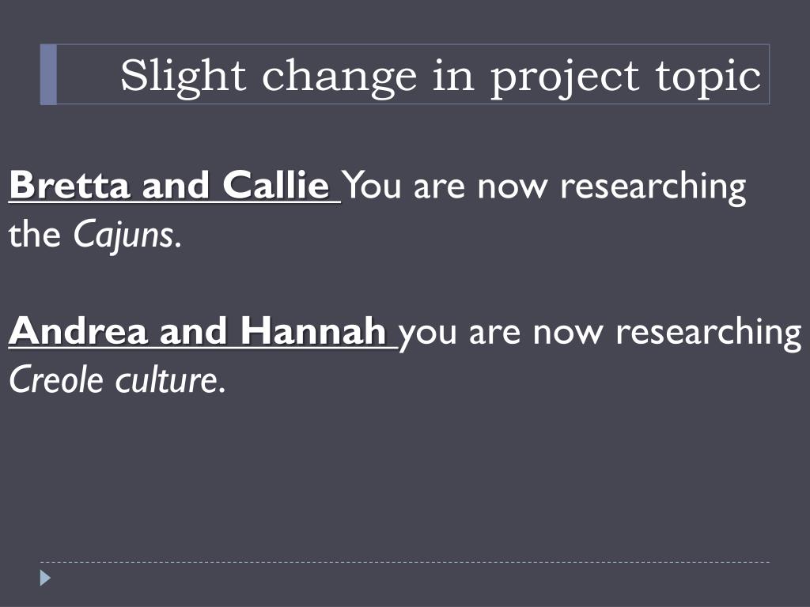Screen dimensions: 810x607
Task: Click the word 'now' in the first paragraph
Action: pyautogui.click(x=513, y=187)
